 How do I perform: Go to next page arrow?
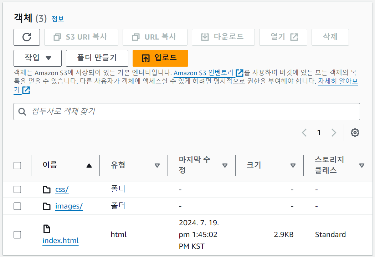(334, 133)
